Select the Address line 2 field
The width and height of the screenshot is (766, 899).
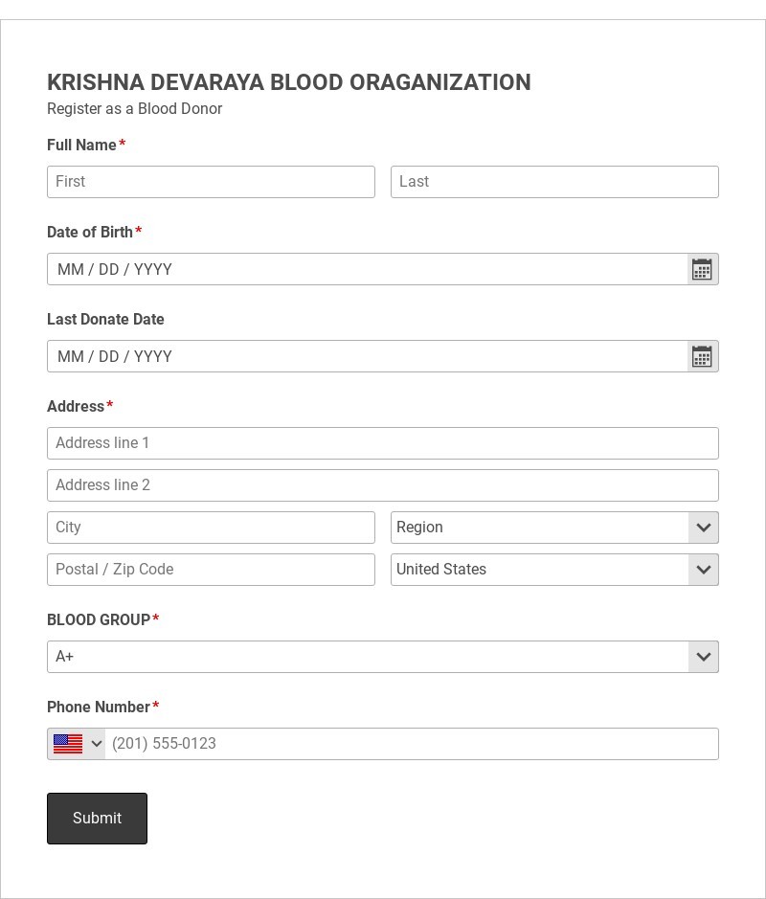(382, 485)
